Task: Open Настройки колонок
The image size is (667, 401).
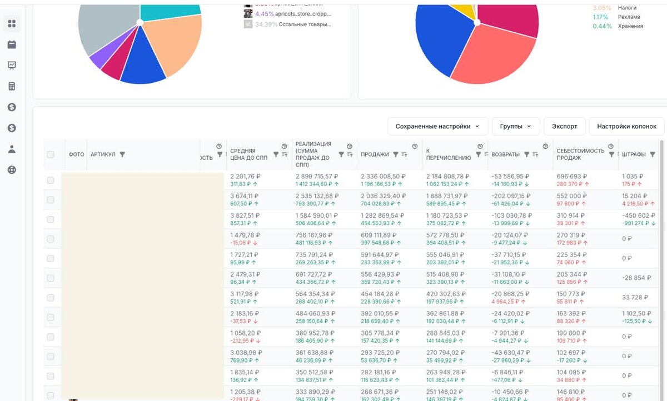Action: (627, 126)
